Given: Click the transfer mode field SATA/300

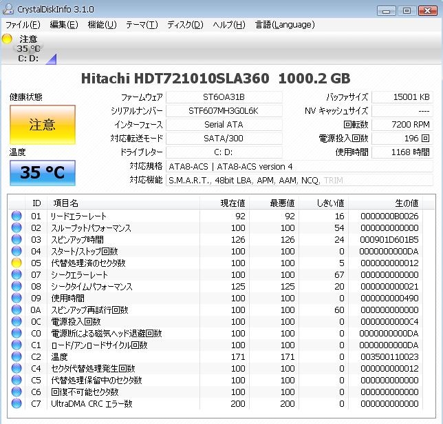Looking at the screenshot, I should pos(224,138).
